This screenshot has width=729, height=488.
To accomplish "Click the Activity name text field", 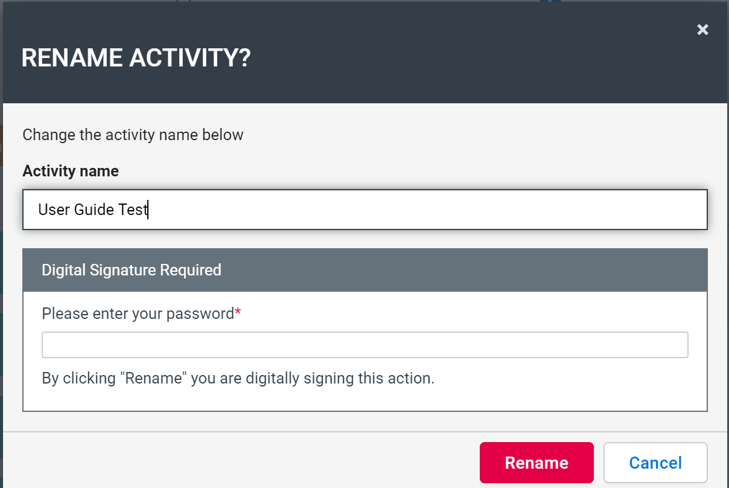I will pyautogui.click(x=364, y=210).
